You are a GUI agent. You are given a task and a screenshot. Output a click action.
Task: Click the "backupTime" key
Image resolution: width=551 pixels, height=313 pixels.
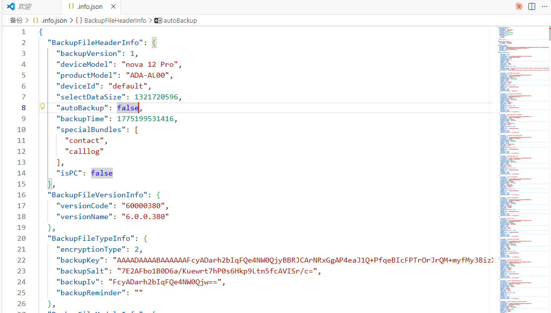(82, 119)
